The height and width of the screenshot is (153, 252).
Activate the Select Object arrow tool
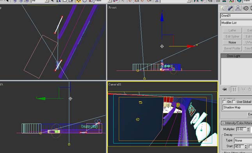point(53,1)
